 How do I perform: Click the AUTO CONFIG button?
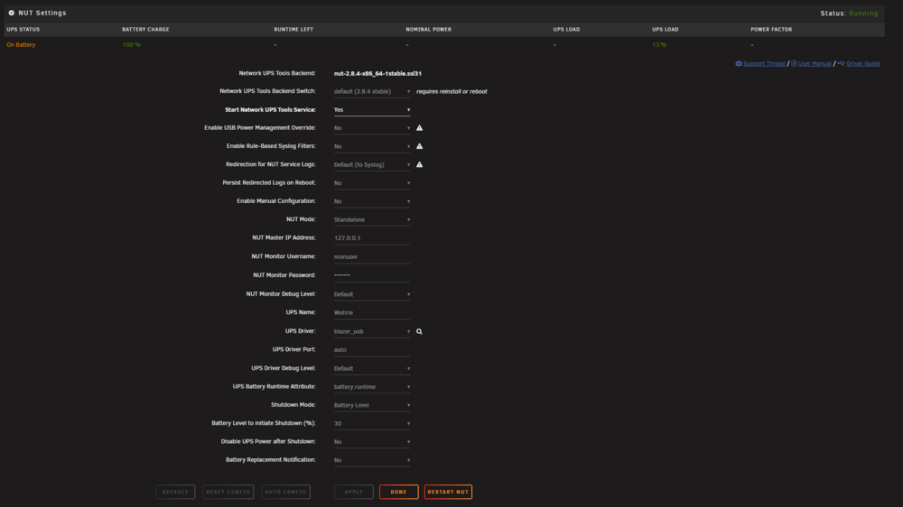pos(285,492)
